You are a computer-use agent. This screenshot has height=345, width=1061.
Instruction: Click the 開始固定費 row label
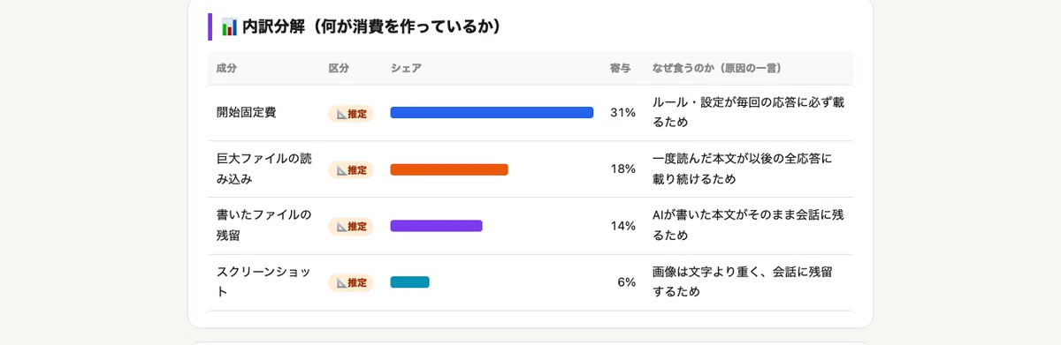coord(246,113)
